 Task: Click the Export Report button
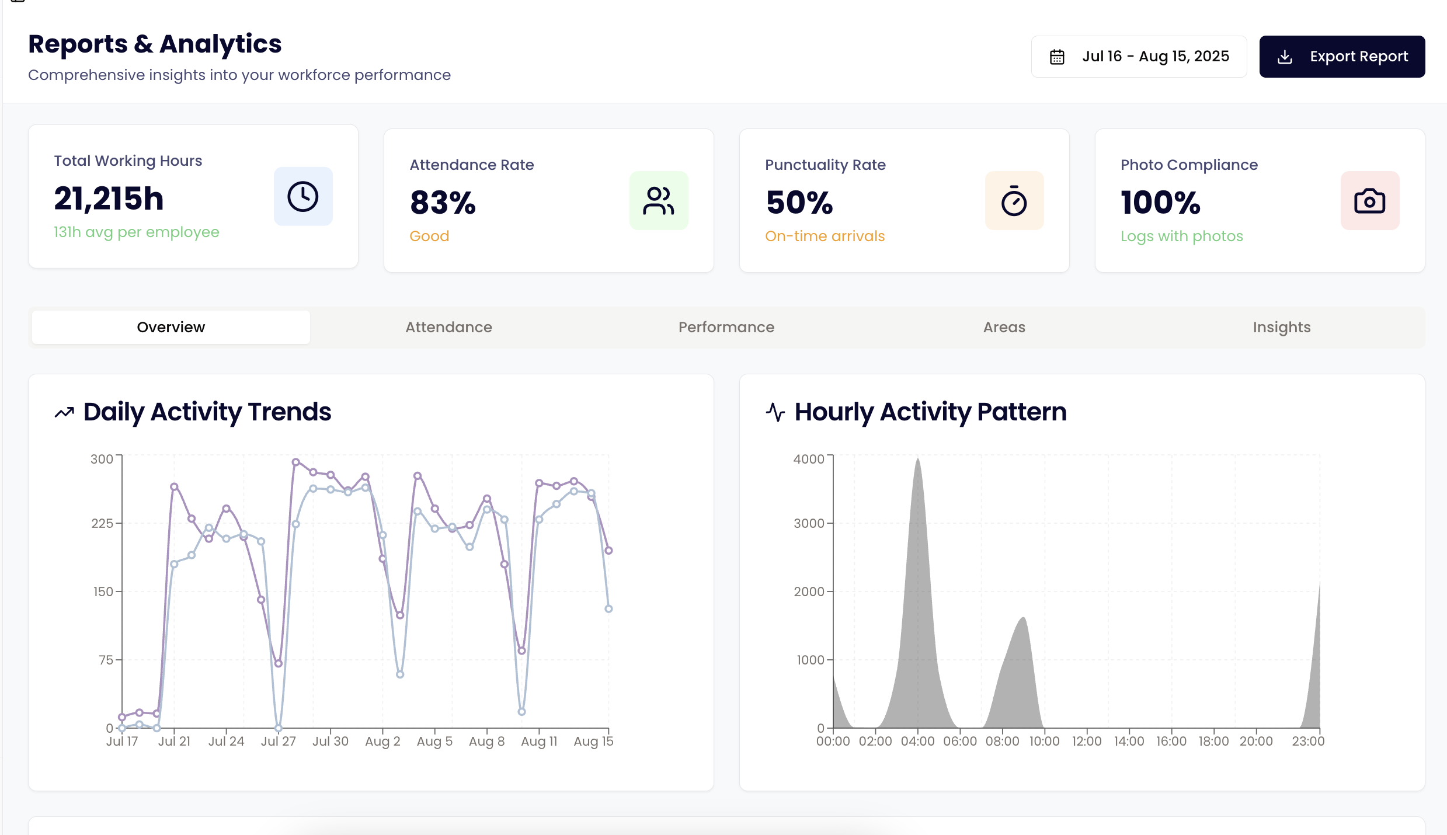point(1342,56)
